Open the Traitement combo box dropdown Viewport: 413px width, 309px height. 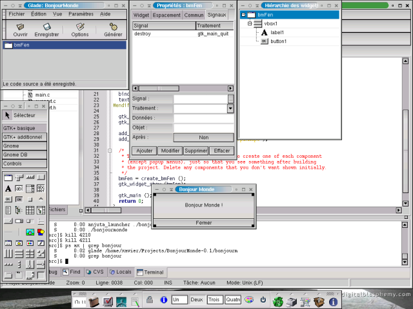click(230, 109)
